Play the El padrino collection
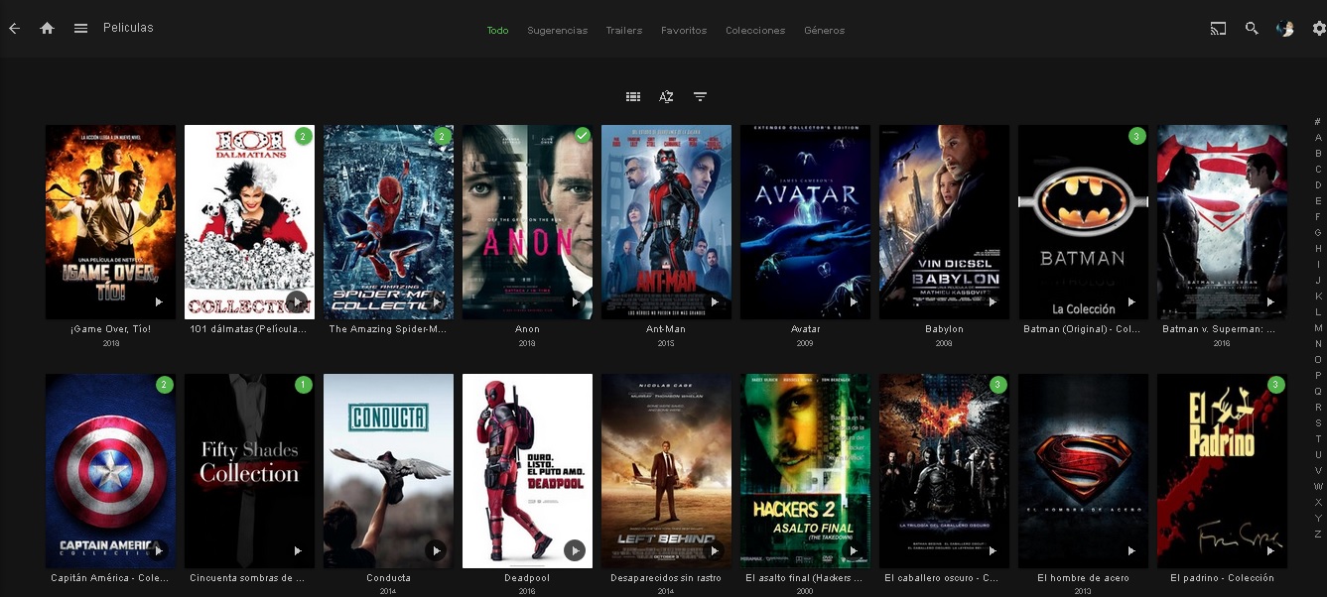Image resolution: width=1327 pixels, height=597 pixels. point(1269,550)
